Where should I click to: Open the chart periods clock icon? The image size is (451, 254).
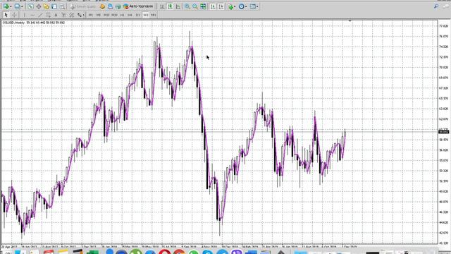coord(242,6)
